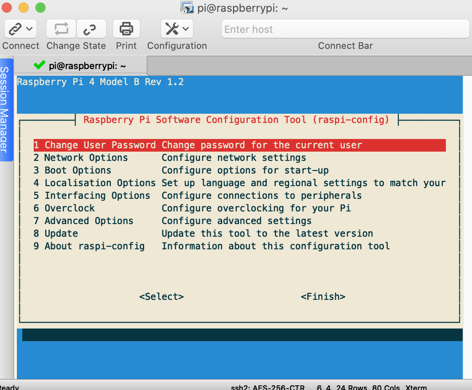The width and height of the screenshot is (472, 390).
Task: Click the yellow minimize window button
Action: (24, 8)
